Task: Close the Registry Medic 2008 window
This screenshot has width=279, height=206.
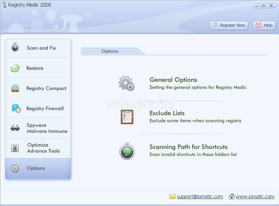Action: point(271,6)
